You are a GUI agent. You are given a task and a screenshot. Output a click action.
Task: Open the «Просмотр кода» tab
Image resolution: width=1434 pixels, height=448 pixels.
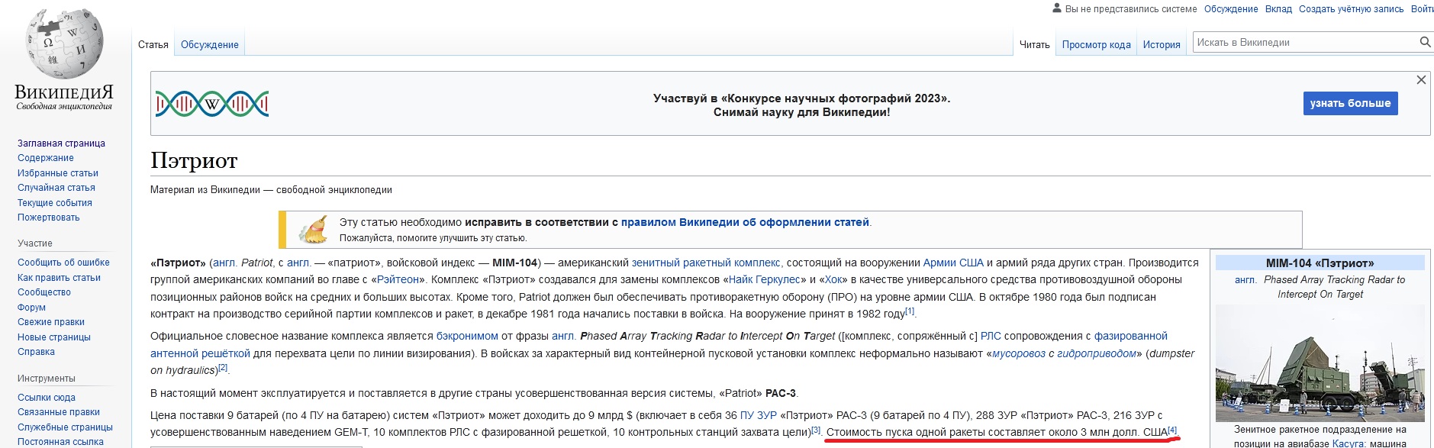[x=1097, y=45]
